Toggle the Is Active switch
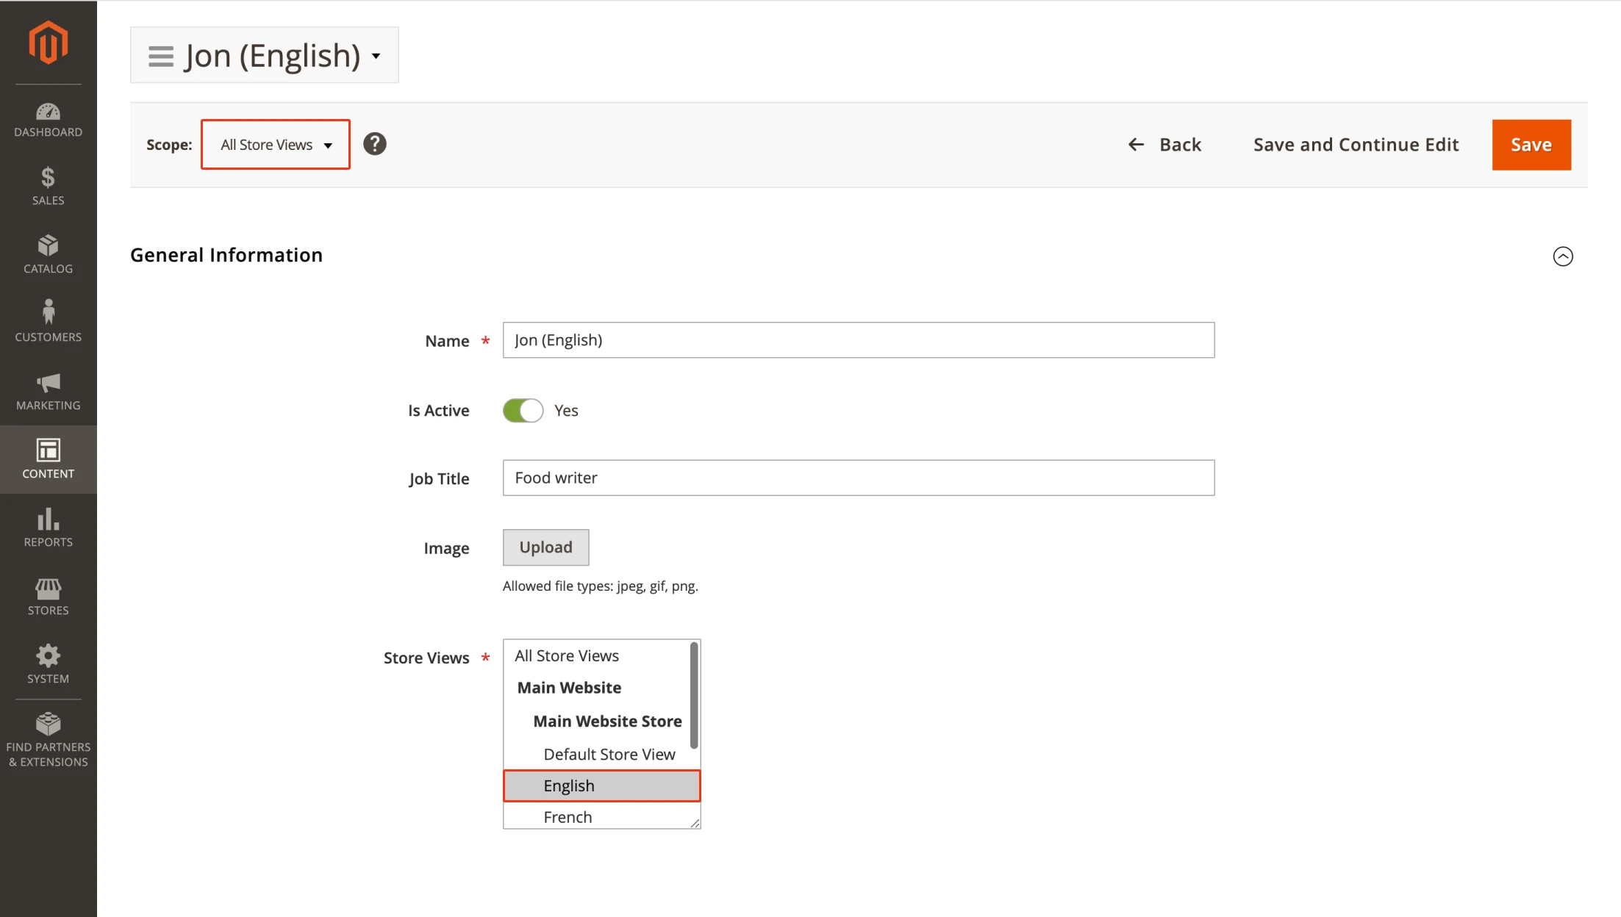The width and height of the screenshot is (1621, 917). click(523, 410)
